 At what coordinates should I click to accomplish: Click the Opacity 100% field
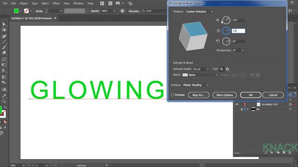[x=107, y=11]
